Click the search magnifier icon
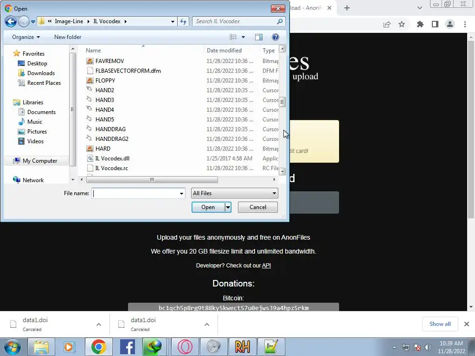The width and height of the screenshot is (475, 356). pyautogui.click(x=280, y=21)
